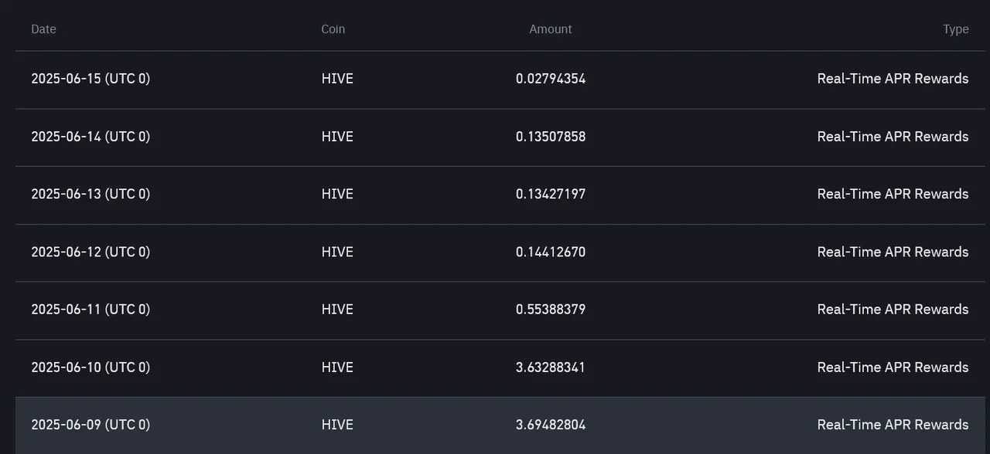The height and width of the screenshot is (454, 990).
Task: Click the amount 3.69482804
Action: pyautogui.click(x=551, y=425)
